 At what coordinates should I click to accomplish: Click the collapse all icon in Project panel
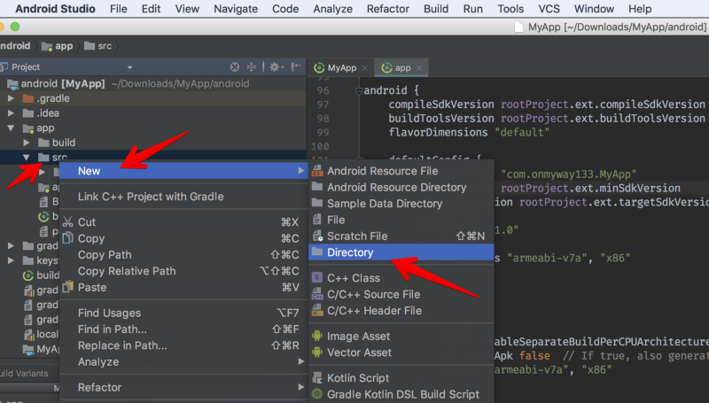click(x=252, y=67)
